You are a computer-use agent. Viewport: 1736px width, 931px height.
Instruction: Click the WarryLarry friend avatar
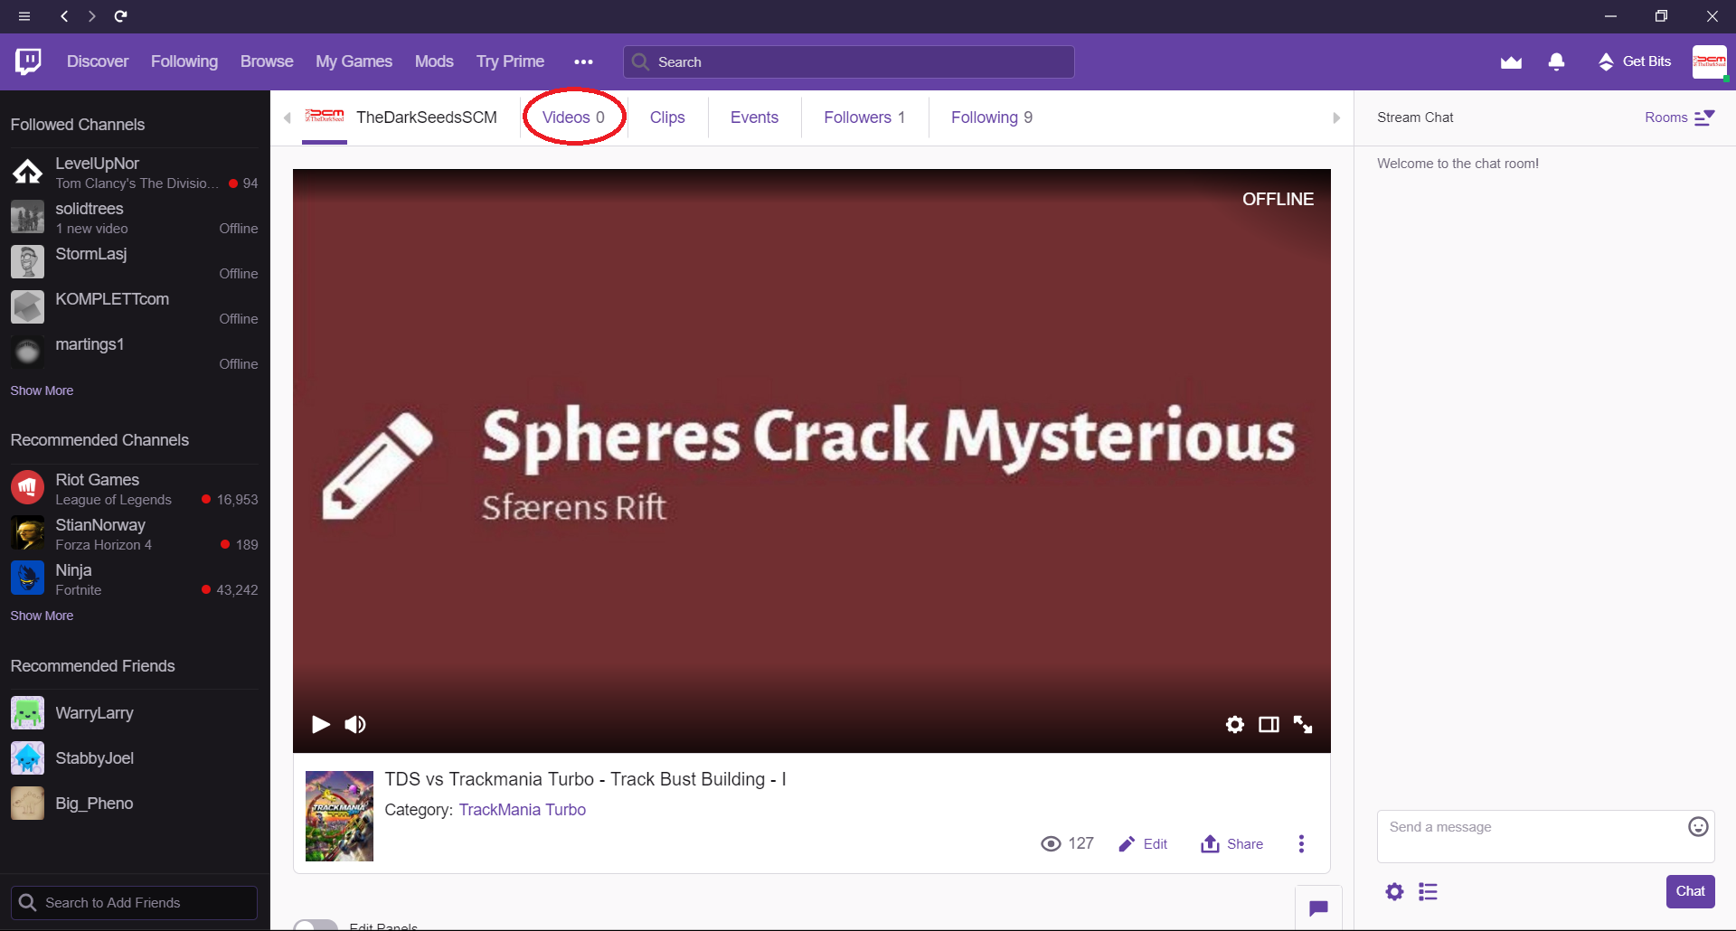tap(27, 713)
